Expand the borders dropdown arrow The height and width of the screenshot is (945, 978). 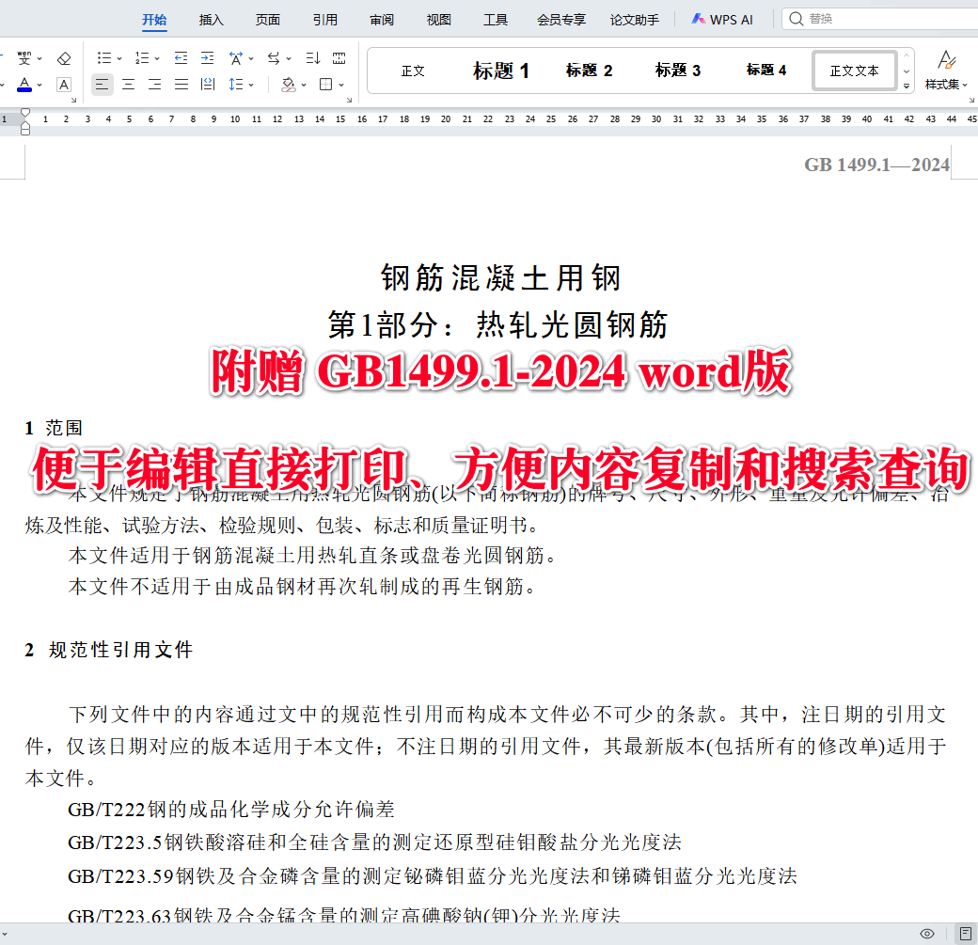coord(341,85)
